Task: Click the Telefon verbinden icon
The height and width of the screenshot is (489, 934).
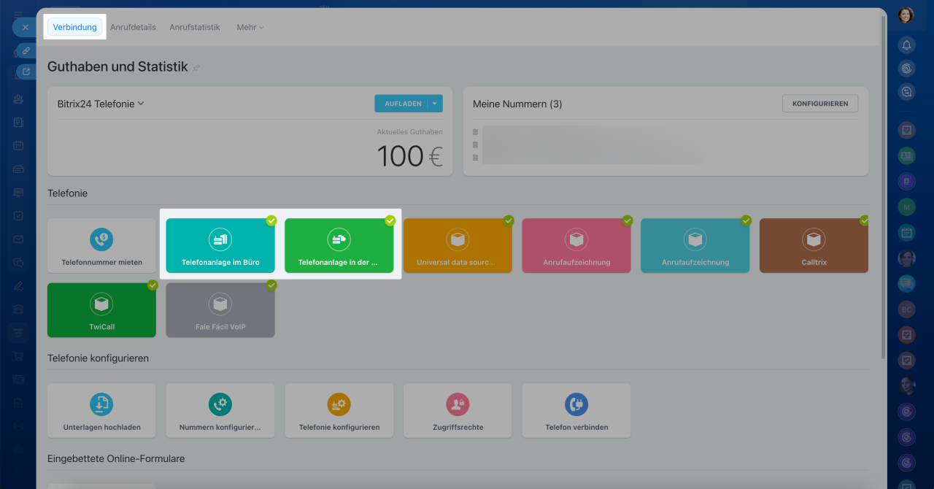Action: pyautogui.click(x=576, y=404)
